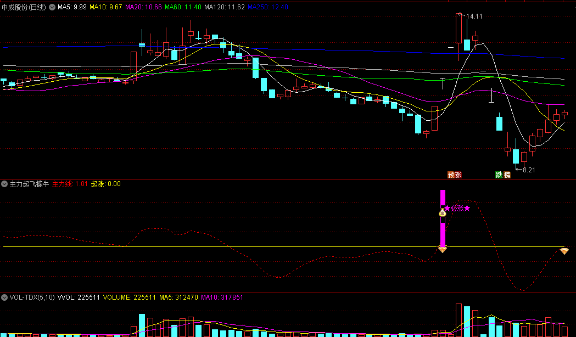The height and width of the screenshot is (337, 576).
Task: Click the diamond icon at right edge
Action: click(x=564, y=251)
